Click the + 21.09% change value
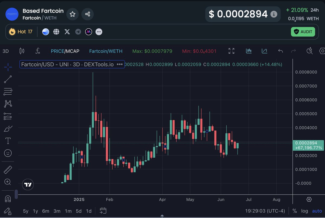This screenshot has width=325, height=218. pyautogui.click(x=297, y=10)
